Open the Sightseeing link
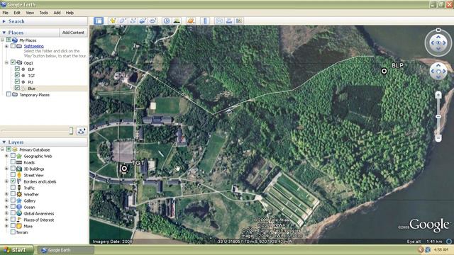454x255 pixels. click(34, 46)
